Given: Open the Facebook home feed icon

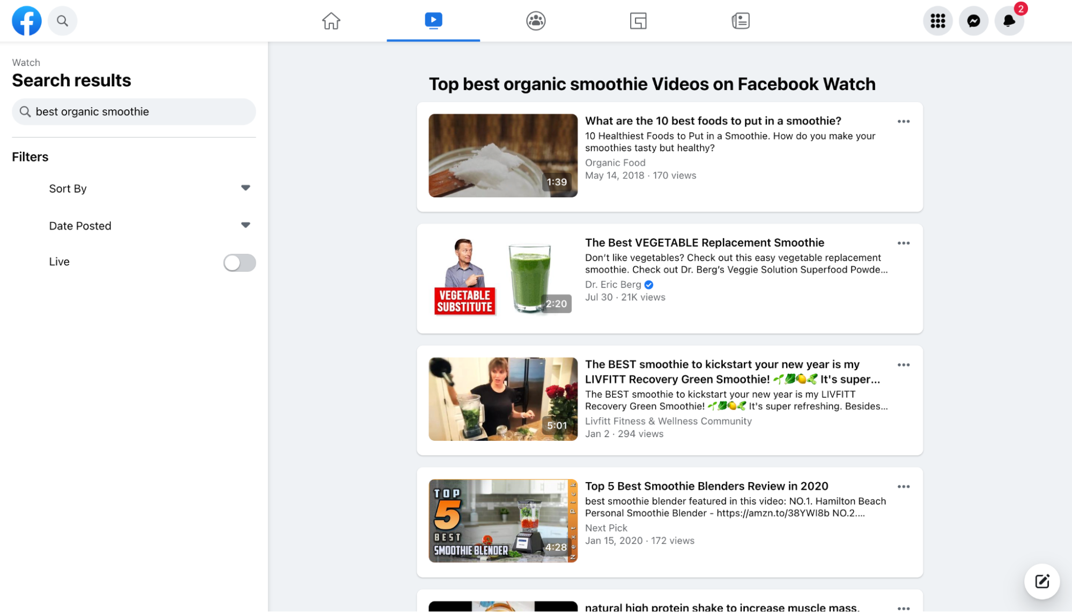Looking at the screenshot, I should coord(330,20).
